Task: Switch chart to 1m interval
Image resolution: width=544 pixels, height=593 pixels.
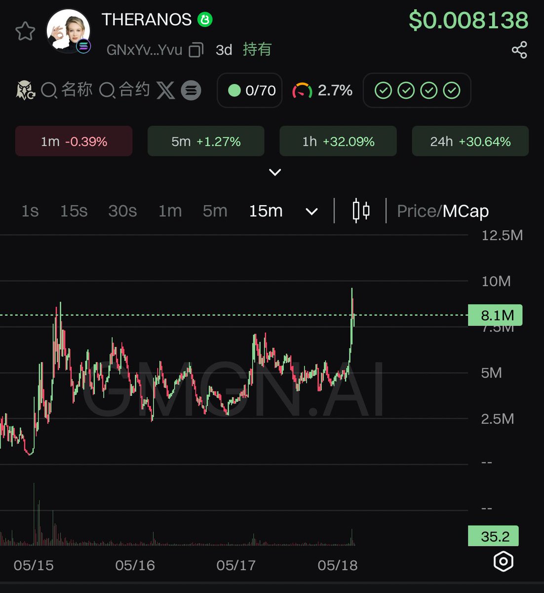Action: (170, 211)
